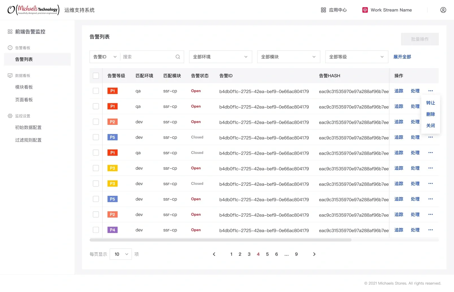The height and width of the screenshot is (292, 454).
Task: Check the first P1 qa row checkbox
Action: pos(96,91)
